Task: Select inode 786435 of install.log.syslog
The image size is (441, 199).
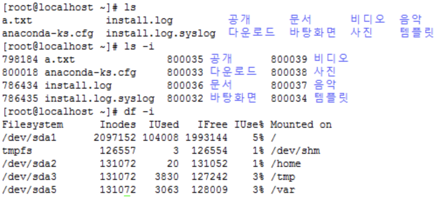Action: point(20,99)
